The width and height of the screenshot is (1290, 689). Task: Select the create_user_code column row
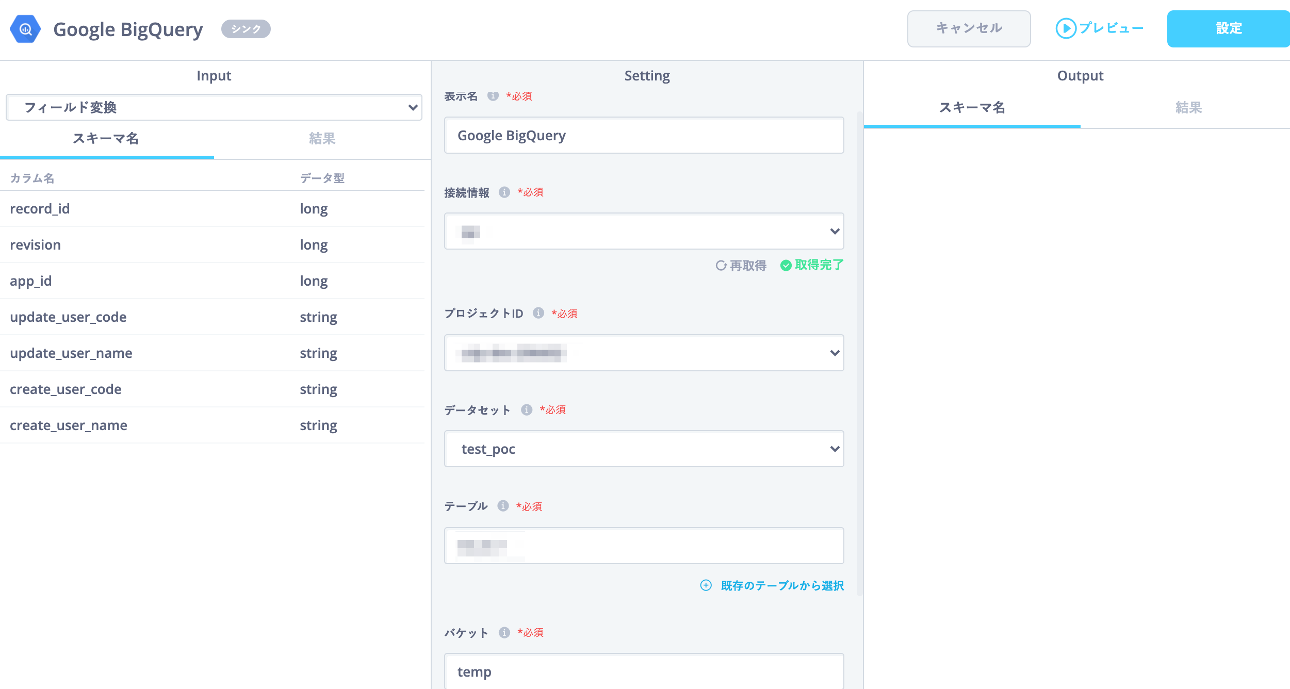pyautogui.click(x=212, y=389)
